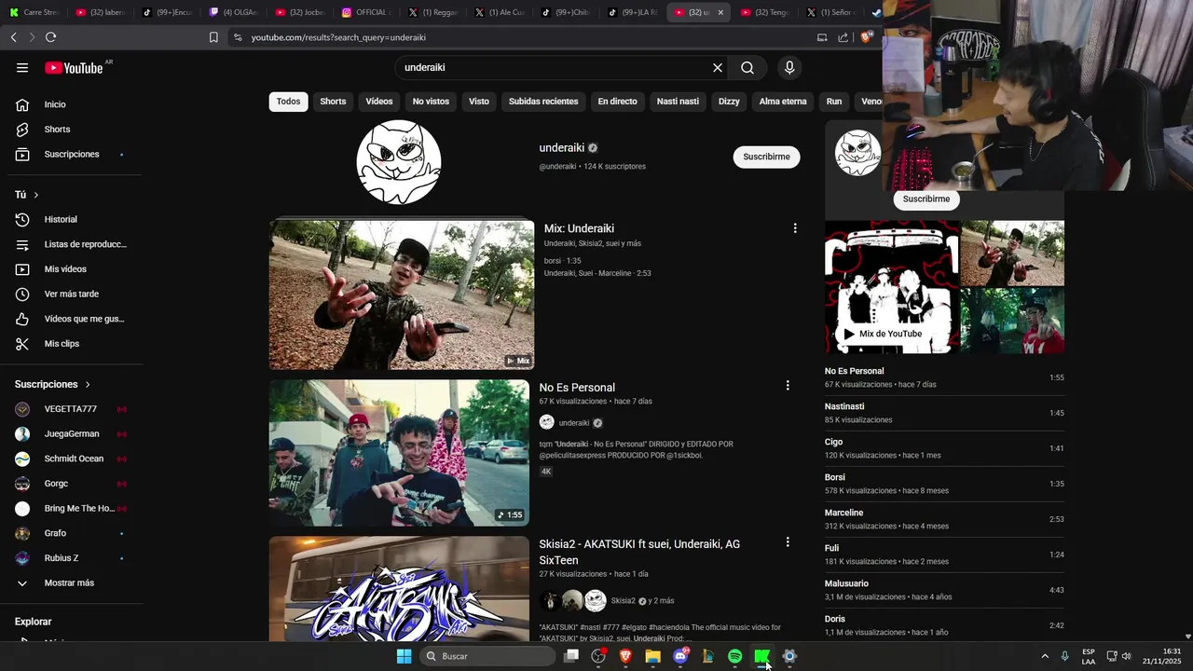Open the Skisia2 - AKATSUKI video title
The image size is (1193, 671).
(639, 552)
